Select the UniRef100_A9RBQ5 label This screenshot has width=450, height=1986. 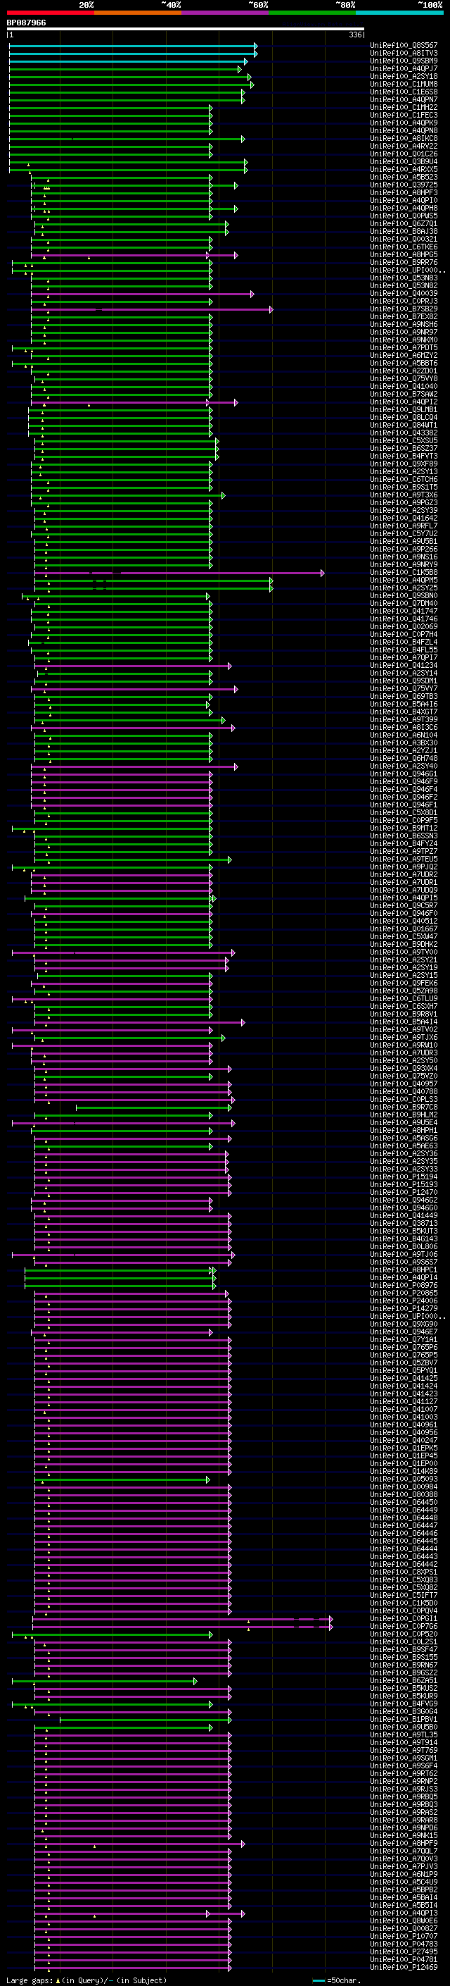[x=404, y=1796]
